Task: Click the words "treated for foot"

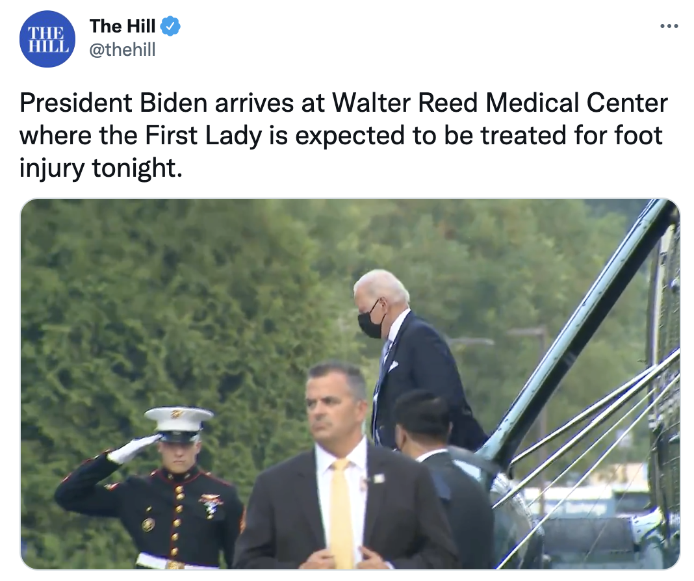Action: click(x=571, y=136)
